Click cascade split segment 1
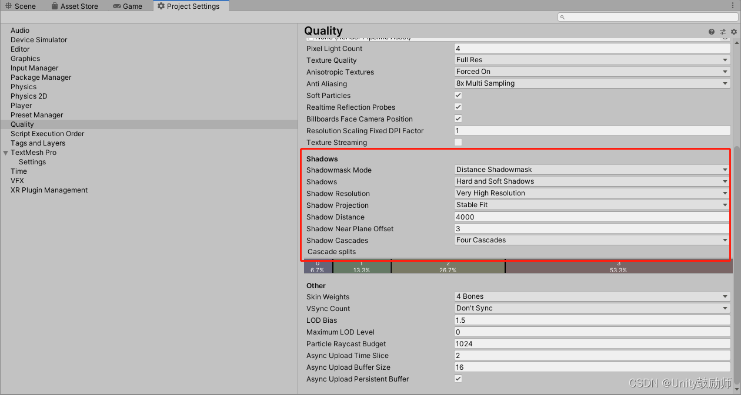This screenshot has width=741, height=395. [362, 267]
